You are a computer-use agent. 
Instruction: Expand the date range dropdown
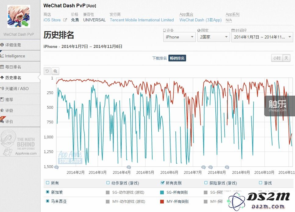pos(262,37)
